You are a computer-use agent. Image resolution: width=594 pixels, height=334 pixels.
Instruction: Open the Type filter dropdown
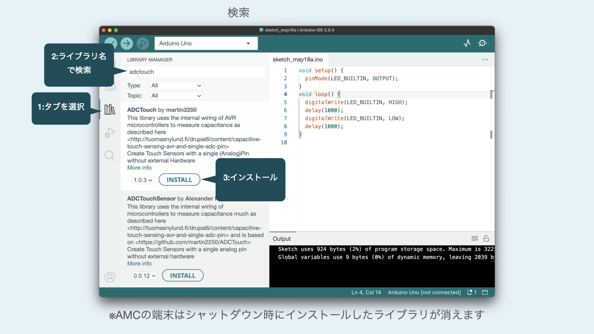176,85
